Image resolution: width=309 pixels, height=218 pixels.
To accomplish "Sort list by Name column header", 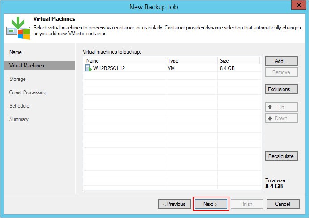I will click(124, 60).
